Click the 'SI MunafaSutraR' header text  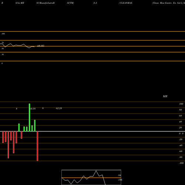[x=46, y=3]
